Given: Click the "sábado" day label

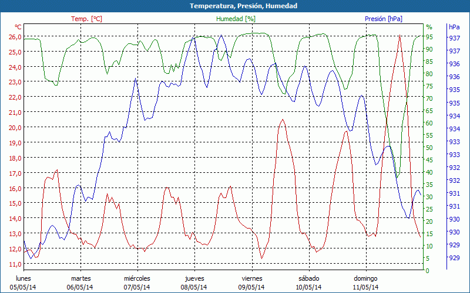Looking at the screenshot, I should coord(308,278).
